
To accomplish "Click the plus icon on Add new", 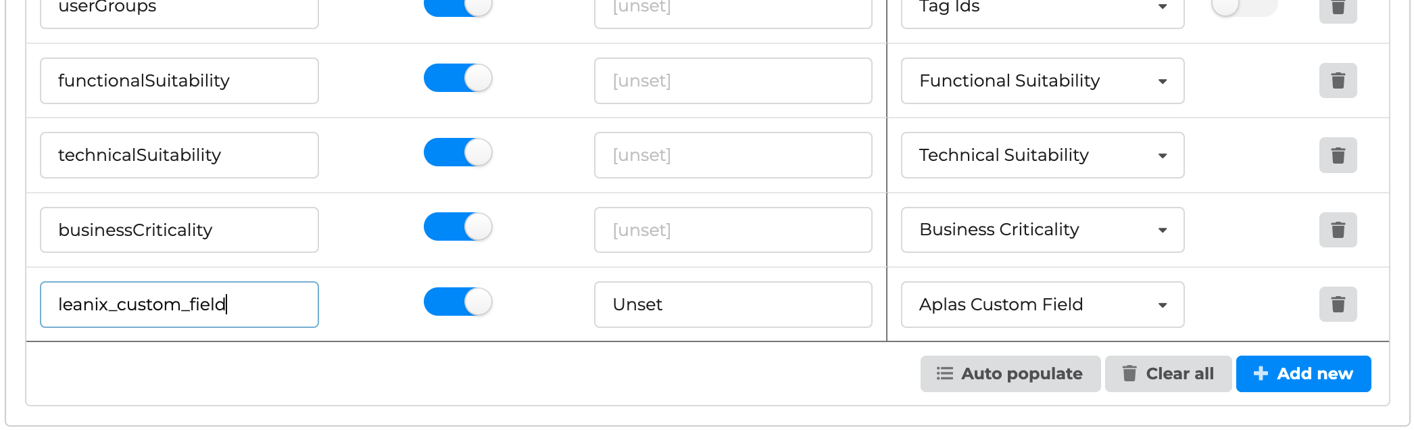I will 1260,373.
